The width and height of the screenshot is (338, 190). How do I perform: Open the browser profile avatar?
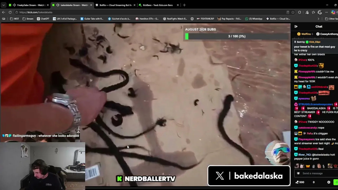[x=320, y=12]
